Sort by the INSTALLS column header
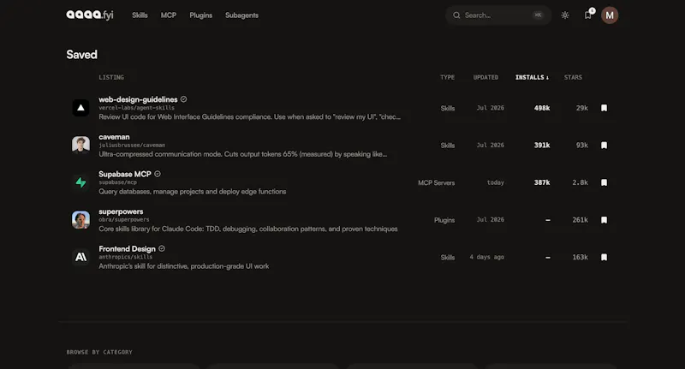685x369 pixels. click(x=532, y=77)
